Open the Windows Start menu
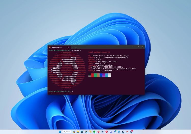 point(60,132)
